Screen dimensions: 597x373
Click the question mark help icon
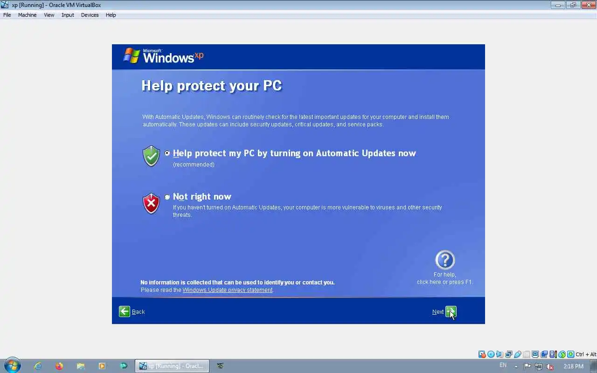tap(445, 260)
